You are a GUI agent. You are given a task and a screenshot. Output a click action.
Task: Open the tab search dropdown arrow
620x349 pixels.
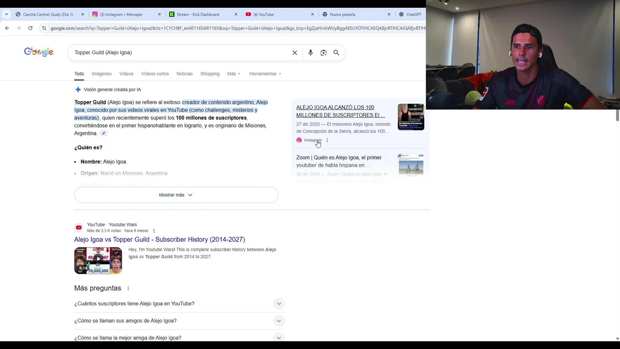6,14
